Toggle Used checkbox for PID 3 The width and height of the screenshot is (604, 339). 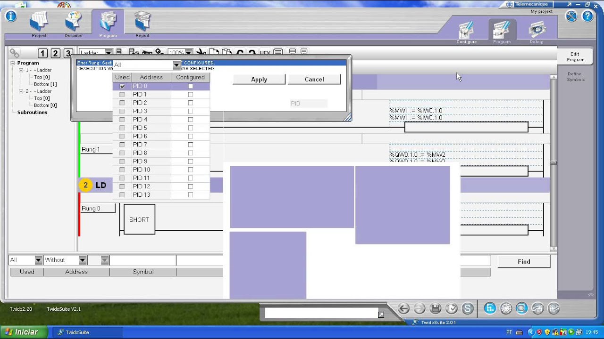click(122, 111)
